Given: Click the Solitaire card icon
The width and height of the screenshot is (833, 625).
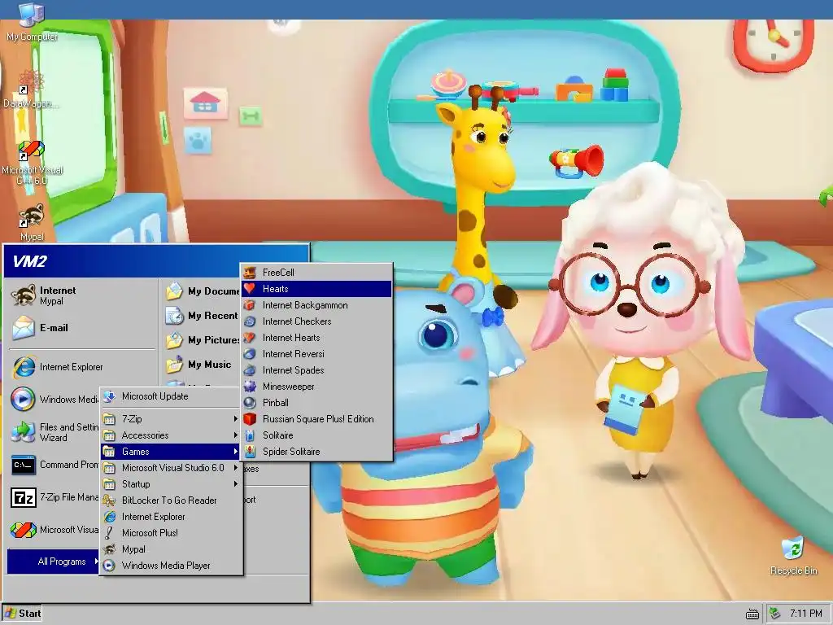Looking at the screenshot, I should pos(251,435).
